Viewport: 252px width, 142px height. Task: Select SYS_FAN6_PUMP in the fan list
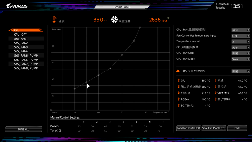pyautogui.click(x=26, y=60)
